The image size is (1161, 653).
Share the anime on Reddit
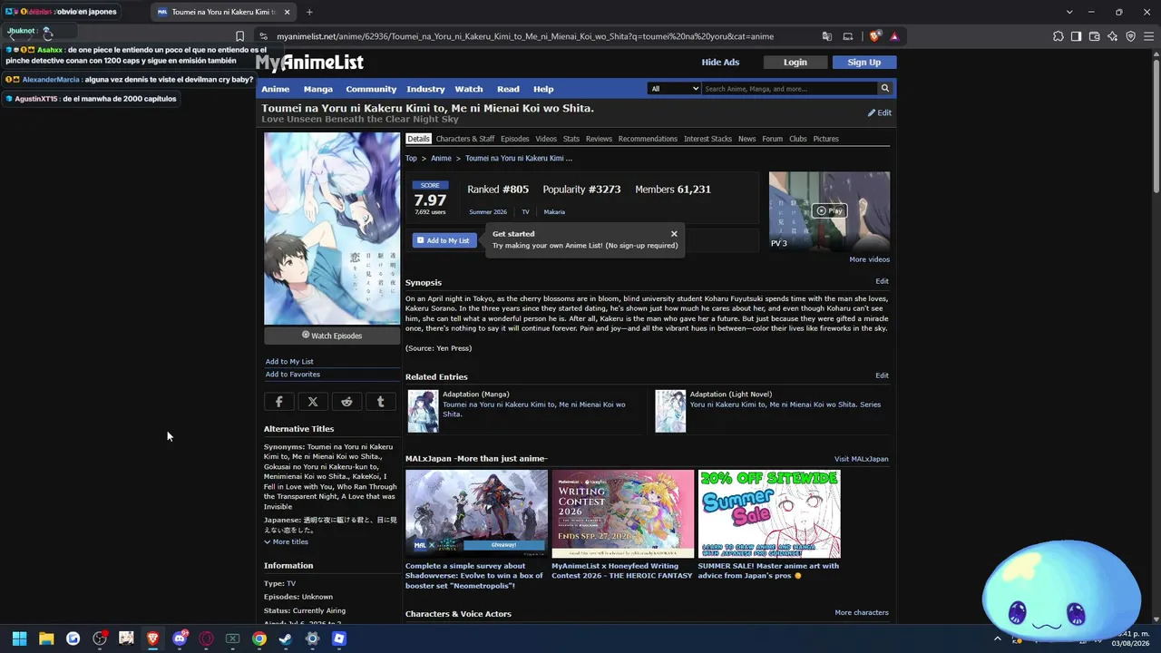coord(346,402)
